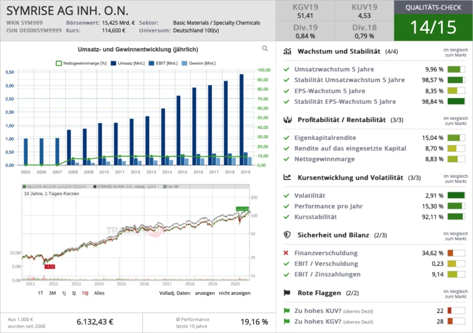Click the 'Deutschland 100(v)' universe text
473x333 pixels.
[196, 31]
